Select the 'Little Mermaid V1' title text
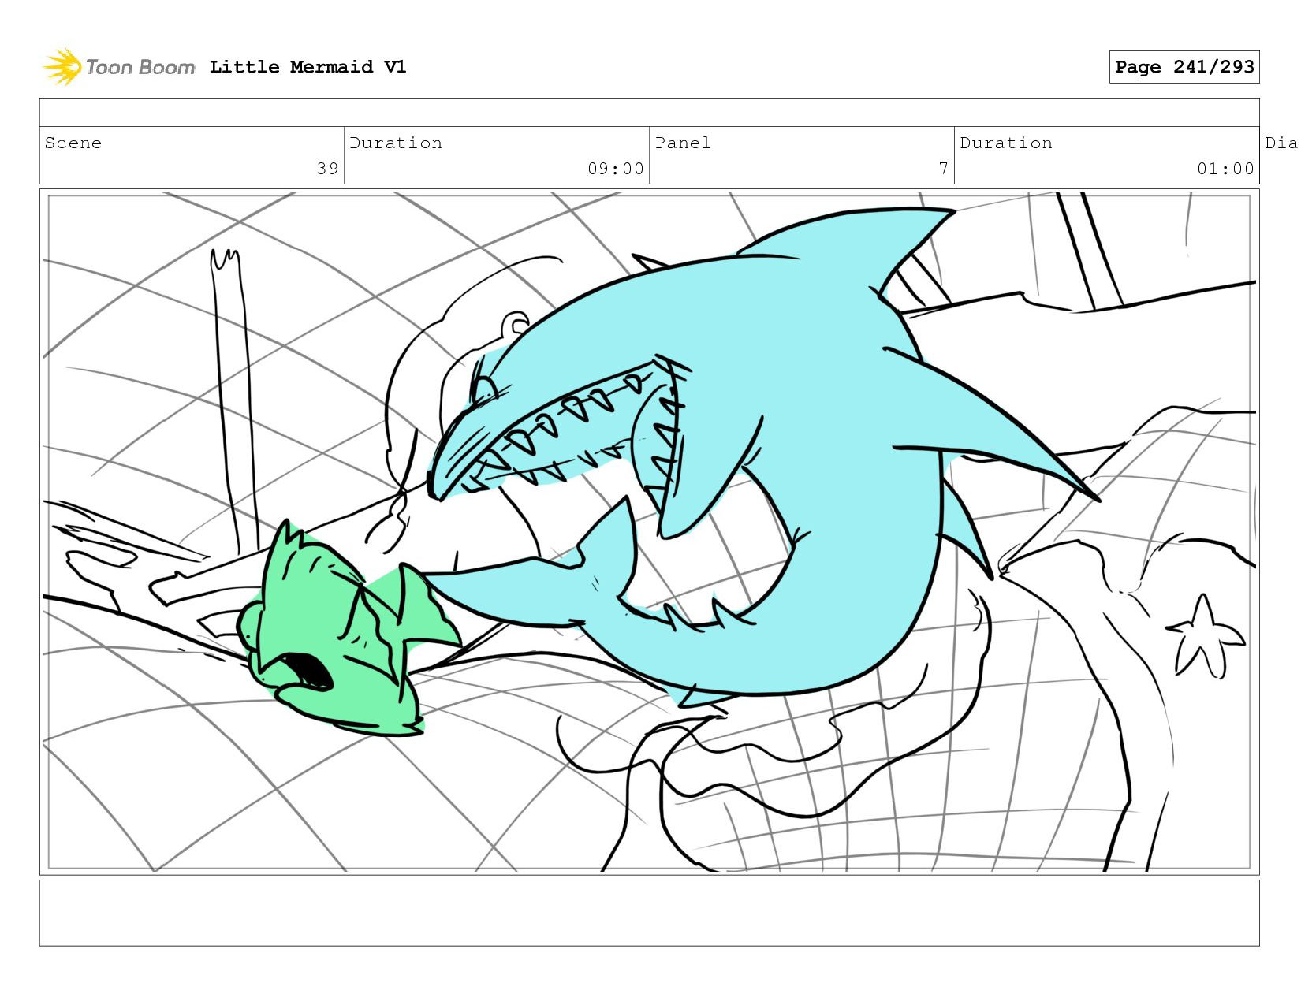This screenshot has height=1005, width=1301. coord(308,67)
